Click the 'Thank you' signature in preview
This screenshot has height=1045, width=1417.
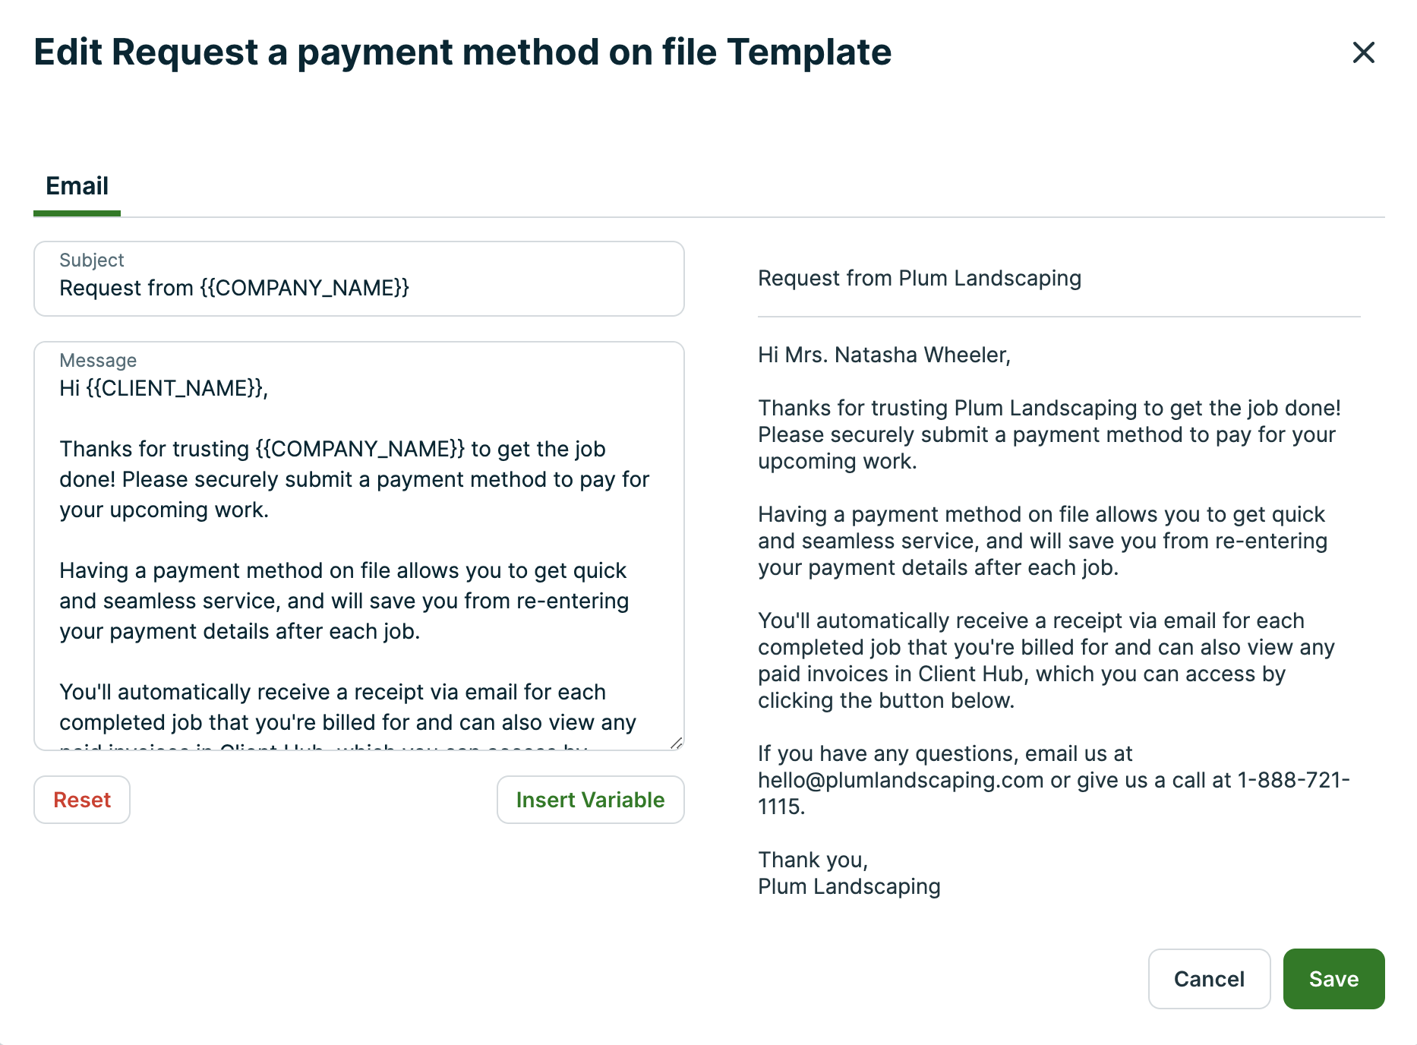tap(813, 860)
